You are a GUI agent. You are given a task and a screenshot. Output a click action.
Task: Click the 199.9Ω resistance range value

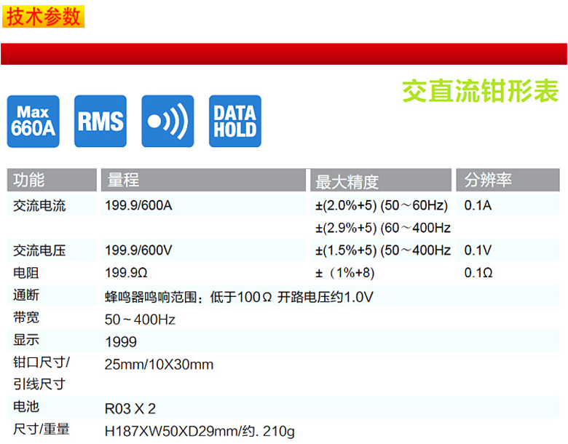pos(126,273)
